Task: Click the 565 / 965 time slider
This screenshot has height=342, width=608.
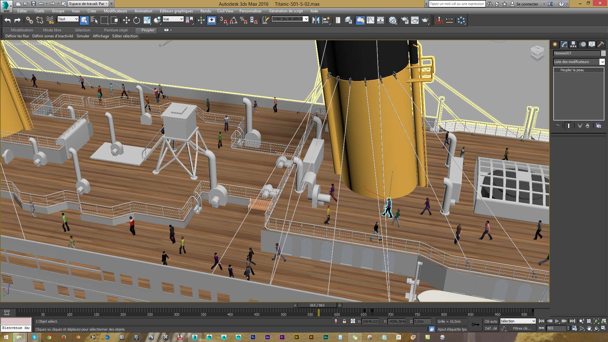Action: [317, 305]
